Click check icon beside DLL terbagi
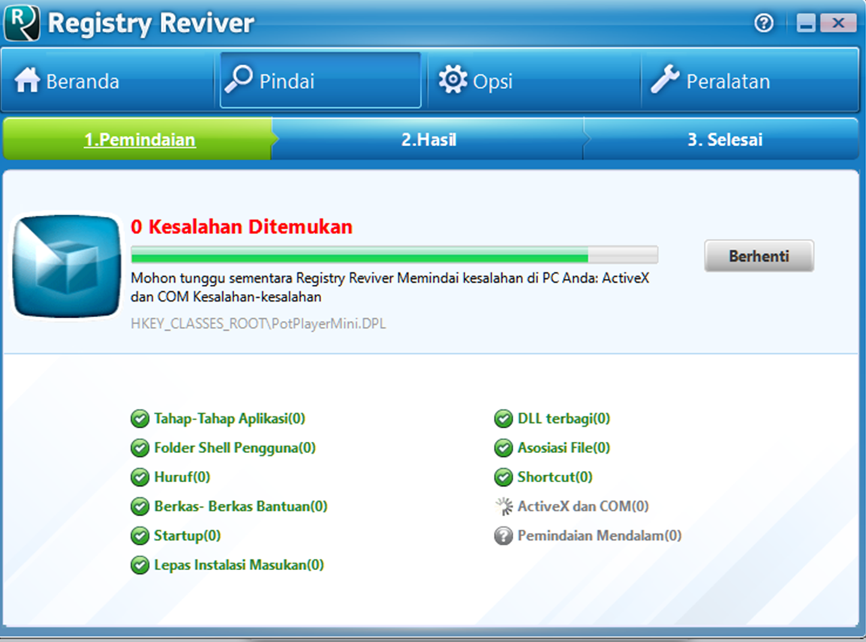The height and width of the screenshot is (642, 866). point(503,419)
